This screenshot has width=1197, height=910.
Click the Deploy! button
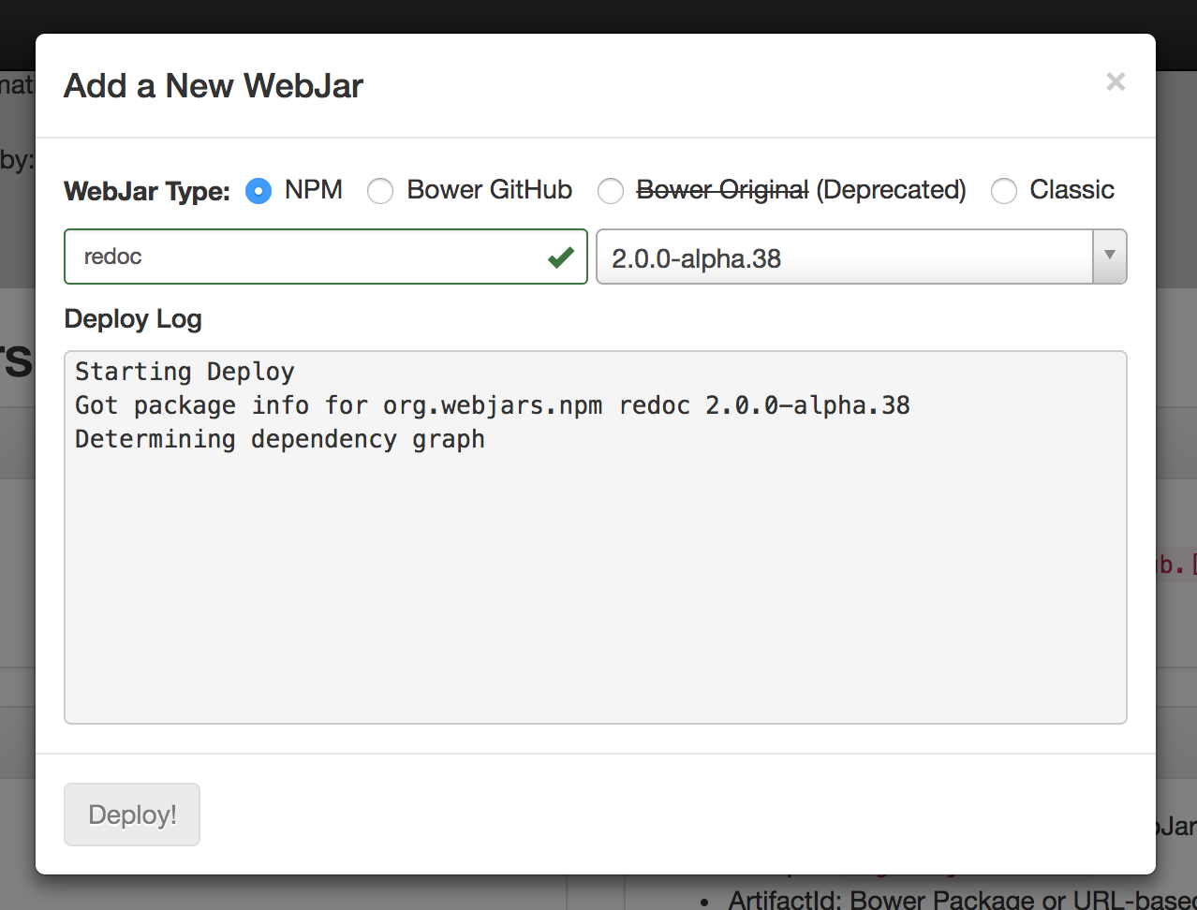(131, 814)
